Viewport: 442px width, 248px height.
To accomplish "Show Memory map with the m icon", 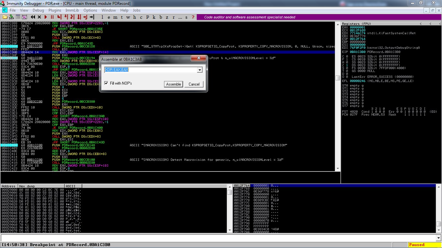I will pos(116,17).
